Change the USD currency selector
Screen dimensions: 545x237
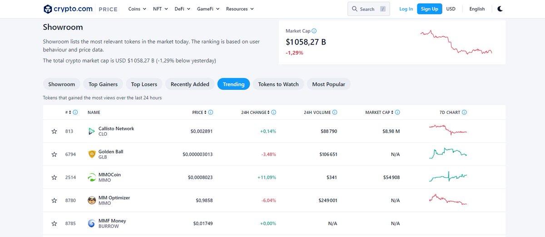tap(451, 9)
